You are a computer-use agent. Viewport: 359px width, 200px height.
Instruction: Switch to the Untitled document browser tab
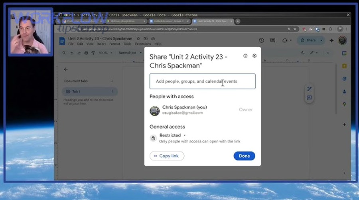[169, 21]
